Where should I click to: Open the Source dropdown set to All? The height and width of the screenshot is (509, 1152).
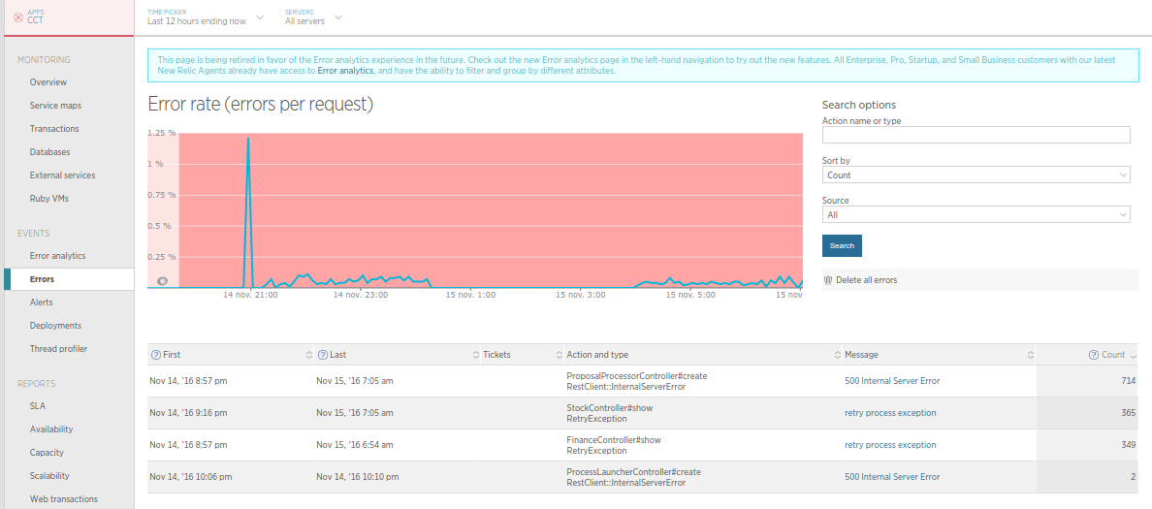[976, 215]
